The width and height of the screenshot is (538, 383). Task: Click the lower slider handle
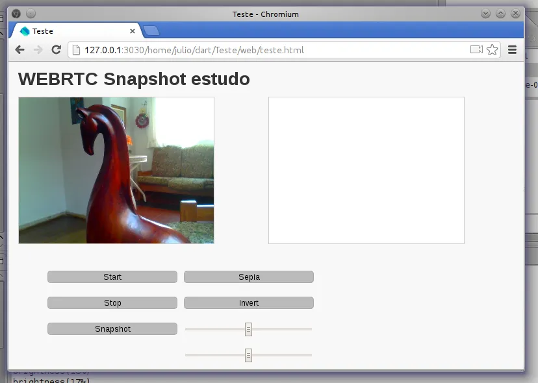coord(248,356)
